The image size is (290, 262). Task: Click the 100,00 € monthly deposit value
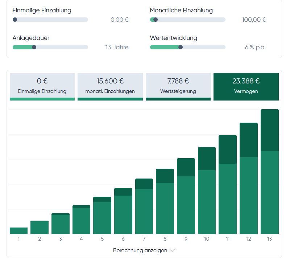click(254, 20)
